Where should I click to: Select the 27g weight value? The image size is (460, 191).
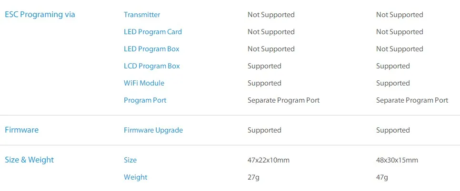[x=253, y=177]
